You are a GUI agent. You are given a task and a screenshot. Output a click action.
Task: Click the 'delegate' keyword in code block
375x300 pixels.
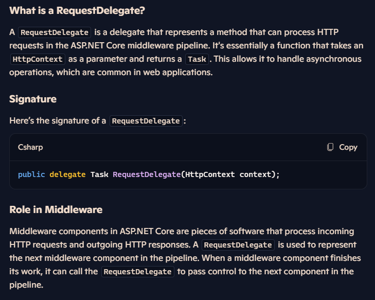(x=67, y=174)
